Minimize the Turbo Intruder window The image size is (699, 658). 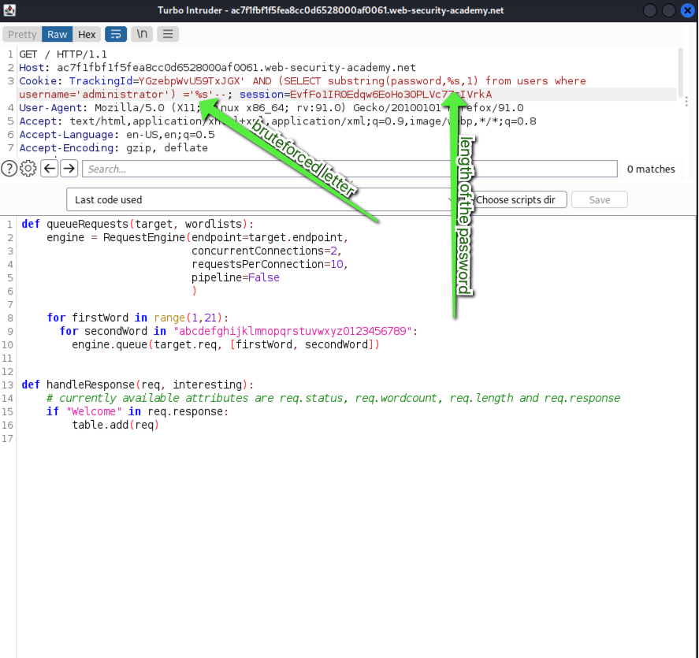pyautogui.click(x=650, y=10)
